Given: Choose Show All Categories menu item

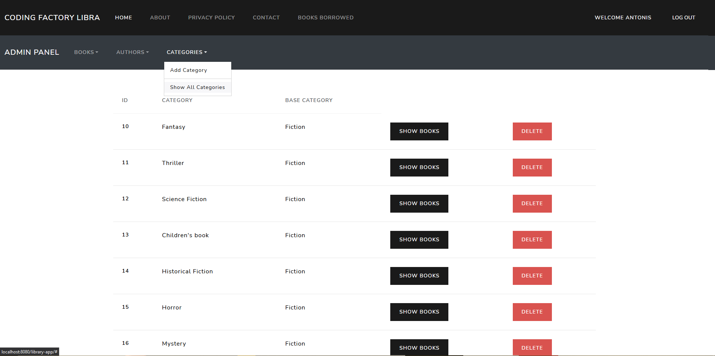Looking at the screenshot, I should [x=197, y=87].
